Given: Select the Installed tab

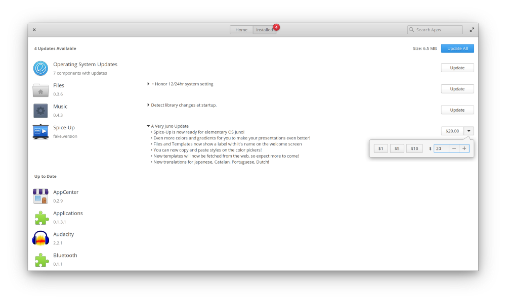Looking at the screenshot, I should tap(264, 30).
